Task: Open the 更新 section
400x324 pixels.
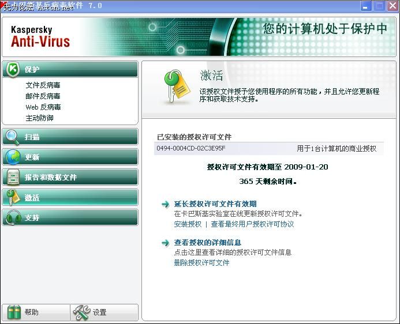Action: point(70,157)
